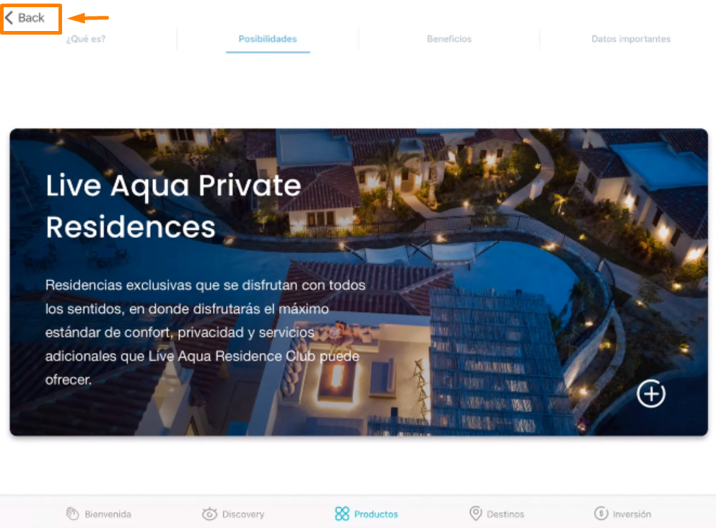Select the Productos label in bottom navigation
Screen dimensions: 716x528
(376, 514)
